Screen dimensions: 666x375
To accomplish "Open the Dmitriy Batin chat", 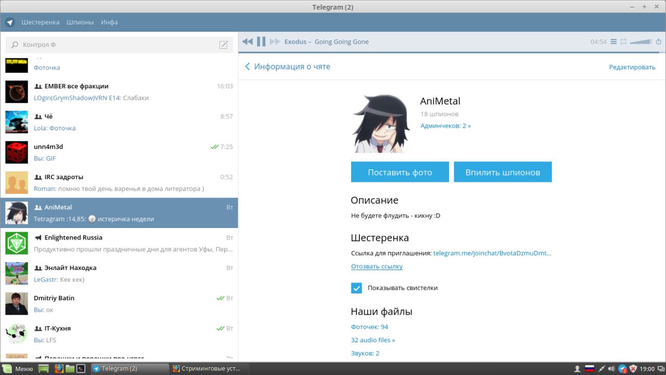I will point(119,303).
